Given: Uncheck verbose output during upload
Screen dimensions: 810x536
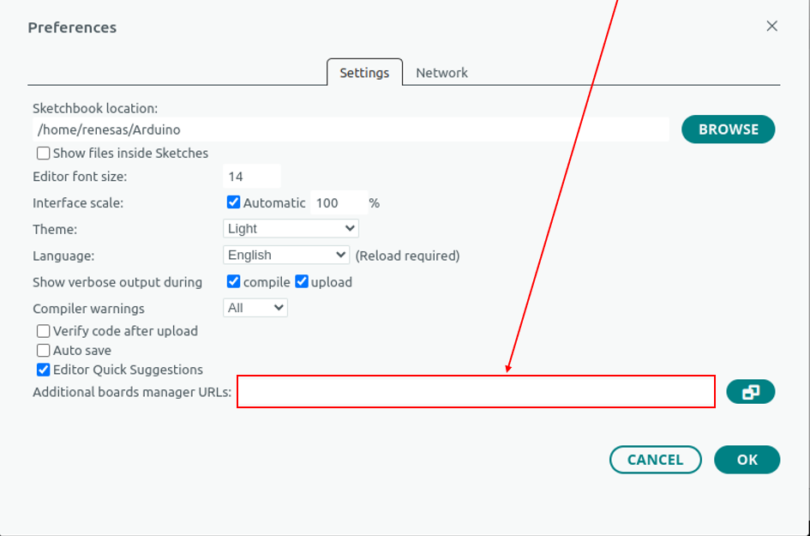Looking at the screenshot, I should (302, 281).
